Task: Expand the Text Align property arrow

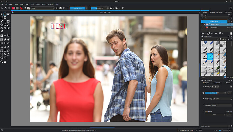Action: [203, 87]
